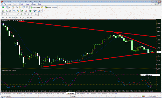Select the equidistant channel tool
The height and width of the screenshot is (98, 162).
(x=22, y=14)
